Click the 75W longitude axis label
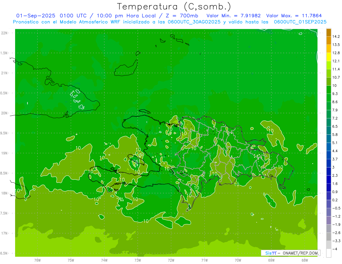The image size is (342, 264). (x=71, y=260)
